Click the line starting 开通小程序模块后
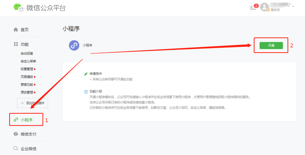305x155 pixels. 170,97
